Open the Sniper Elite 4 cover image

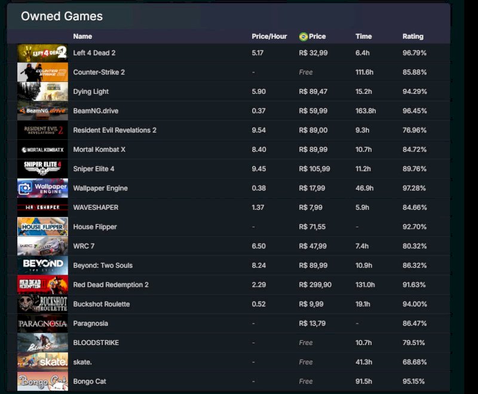pyautogui.click(x=42, y=169)
